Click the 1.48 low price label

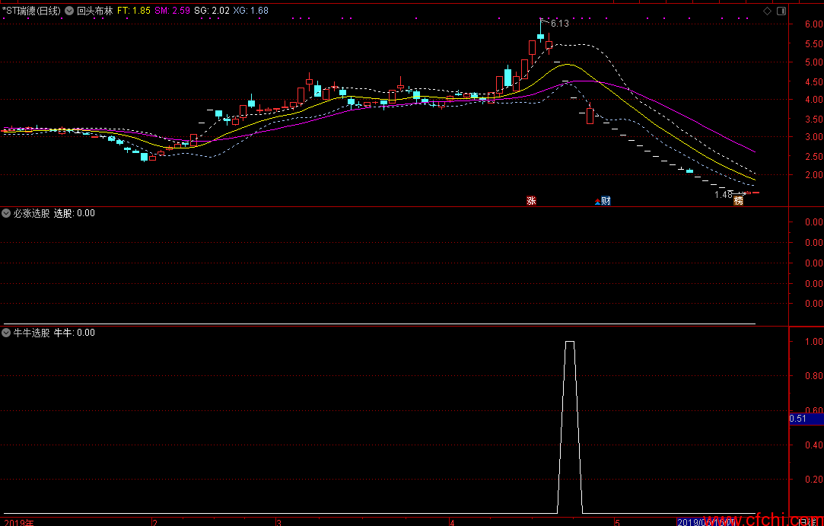click(724, 195)
